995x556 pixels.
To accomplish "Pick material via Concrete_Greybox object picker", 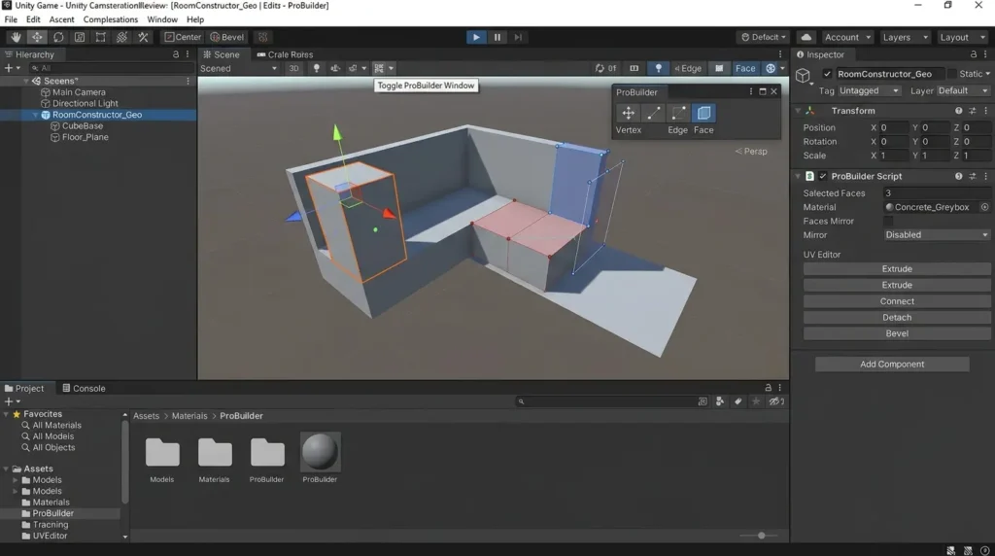I will [x=984, y=207].
